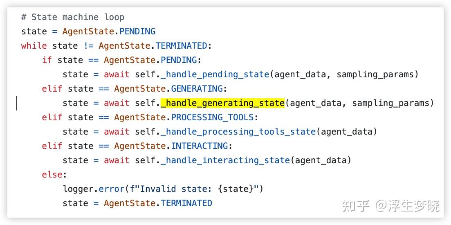Click the PROCESSING_TOOLS state constant
Screen dimensions: 451x225
[x=212, y=117]
